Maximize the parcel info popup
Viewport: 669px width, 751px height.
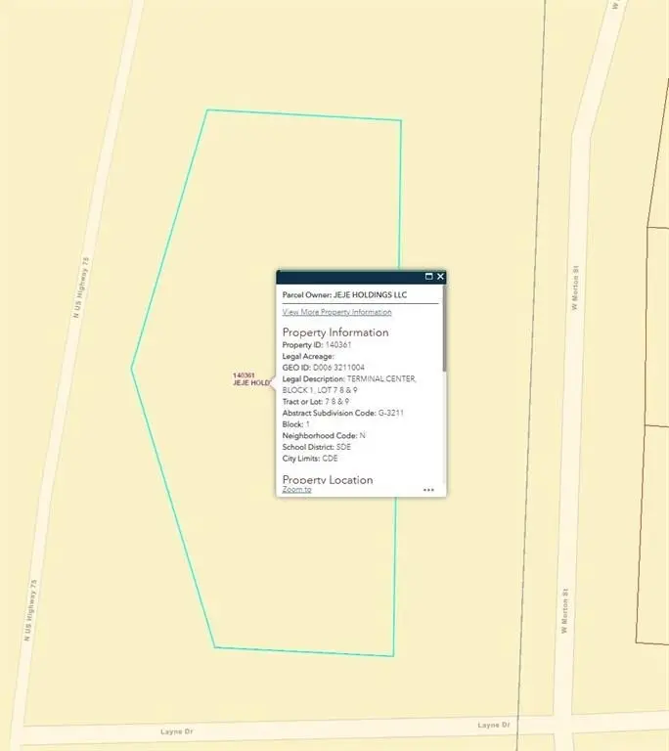(x=428, y=277)
